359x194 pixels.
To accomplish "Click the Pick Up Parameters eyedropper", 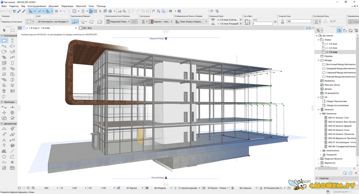I will (x=19, y=11).
